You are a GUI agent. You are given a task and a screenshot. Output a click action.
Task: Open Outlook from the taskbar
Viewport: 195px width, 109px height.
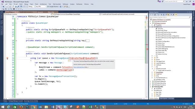point(40,107)
